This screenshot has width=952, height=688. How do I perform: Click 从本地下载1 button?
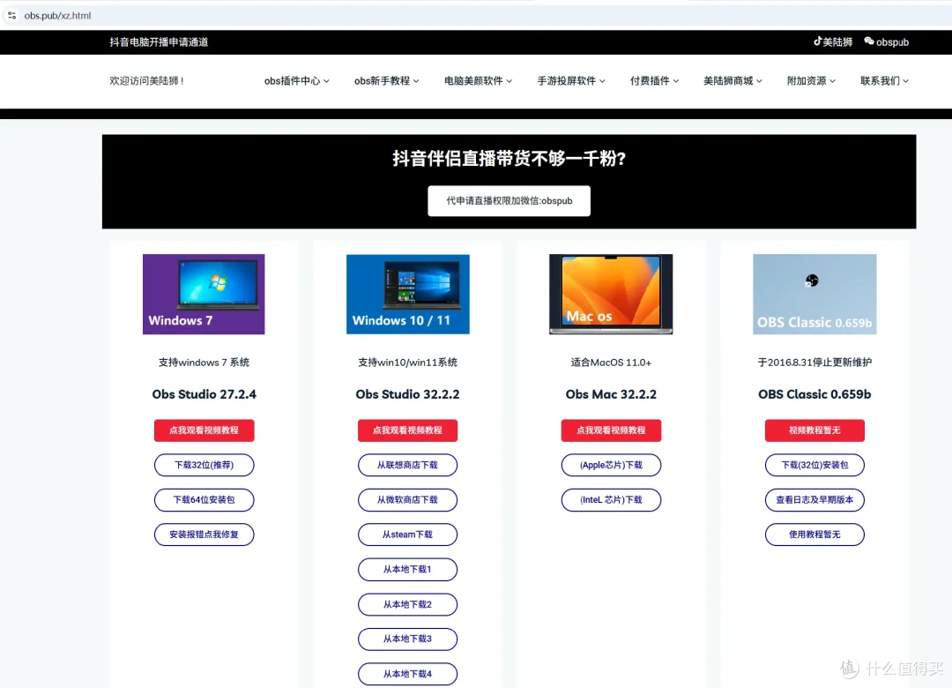pos(407,570)
